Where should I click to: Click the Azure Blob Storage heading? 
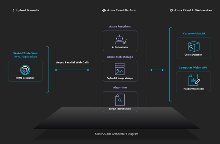point(120,57)
